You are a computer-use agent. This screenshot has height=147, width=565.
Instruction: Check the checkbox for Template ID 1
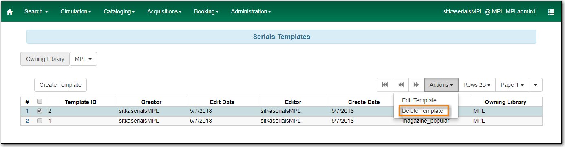[x=40, y=121]
